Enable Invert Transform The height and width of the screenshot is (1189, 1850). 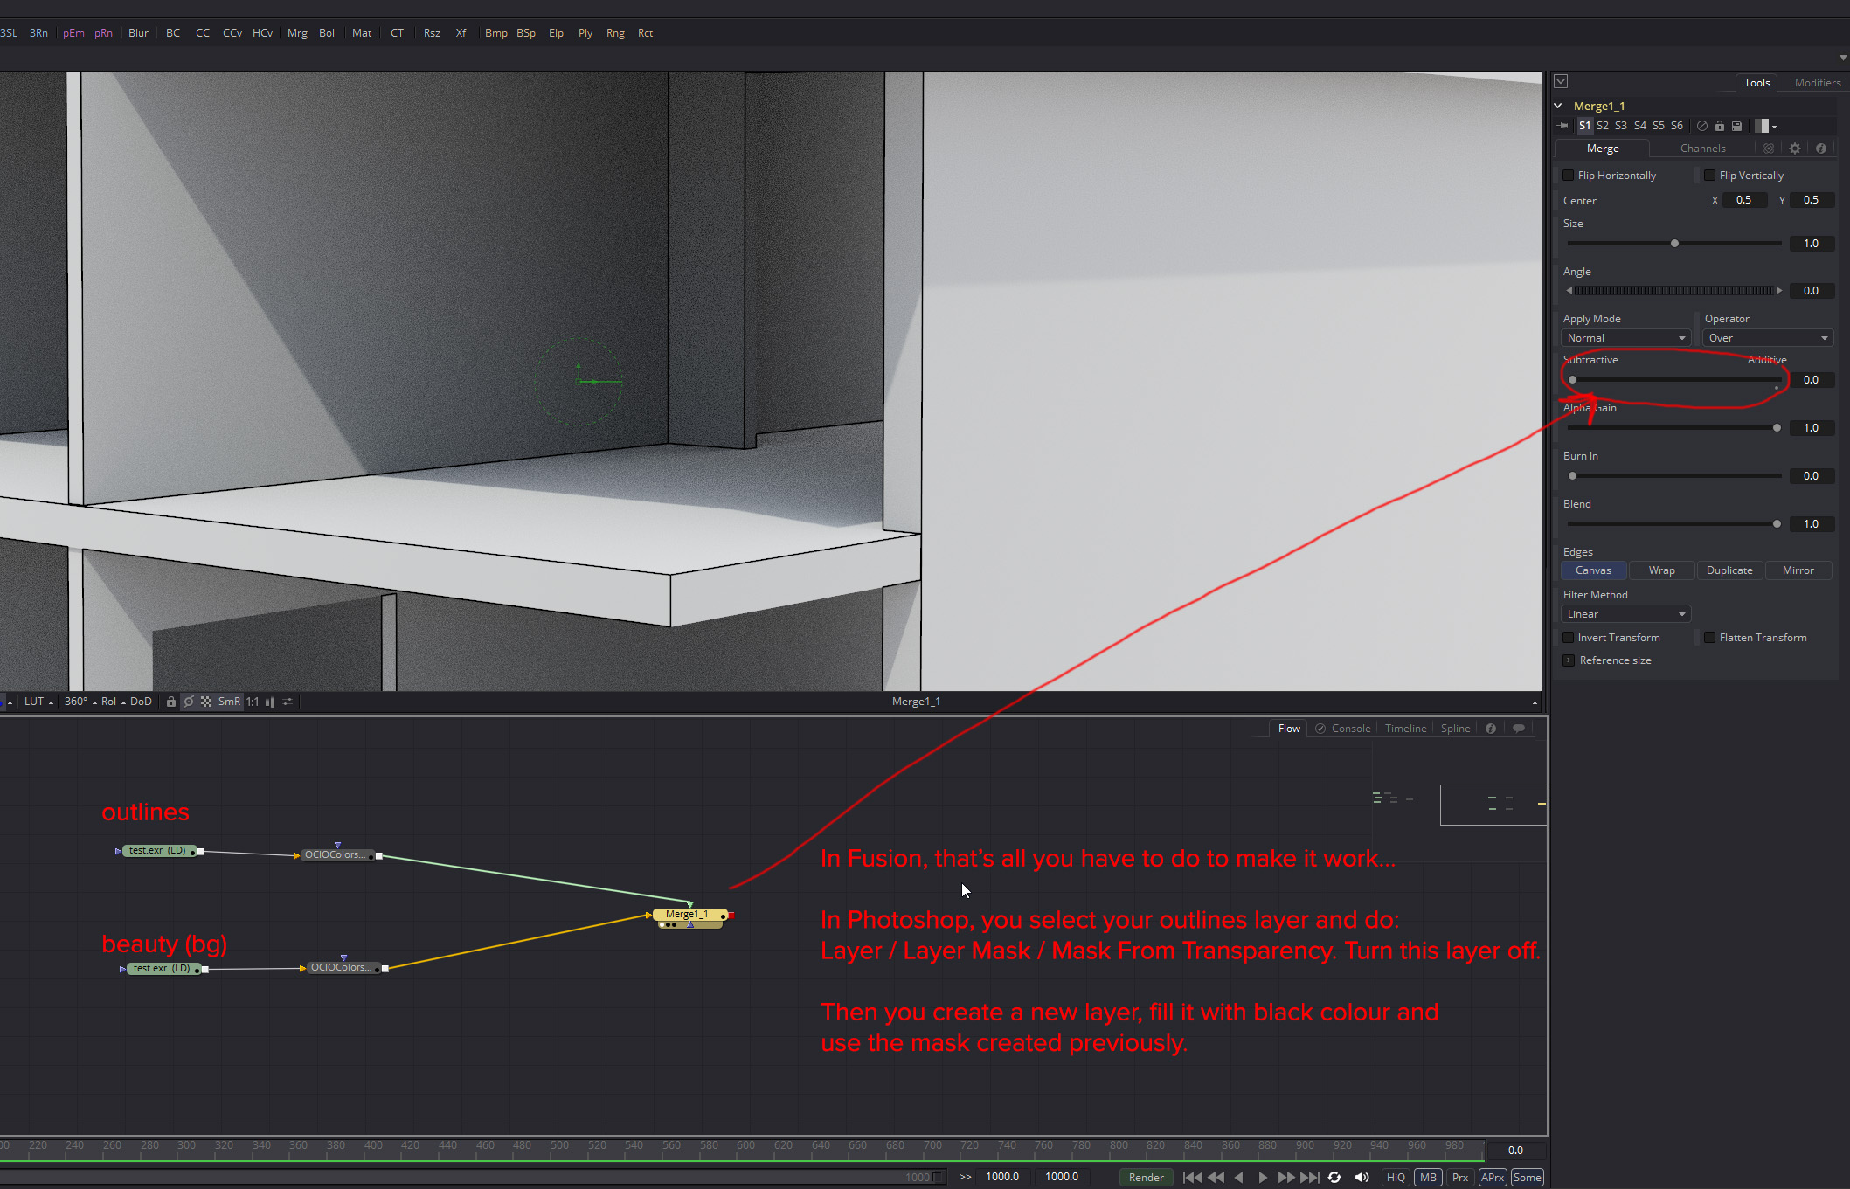click(x=1569, y=637)
